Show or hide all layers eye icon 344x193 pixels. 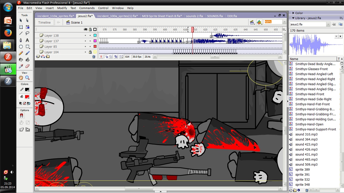[85, 29]
